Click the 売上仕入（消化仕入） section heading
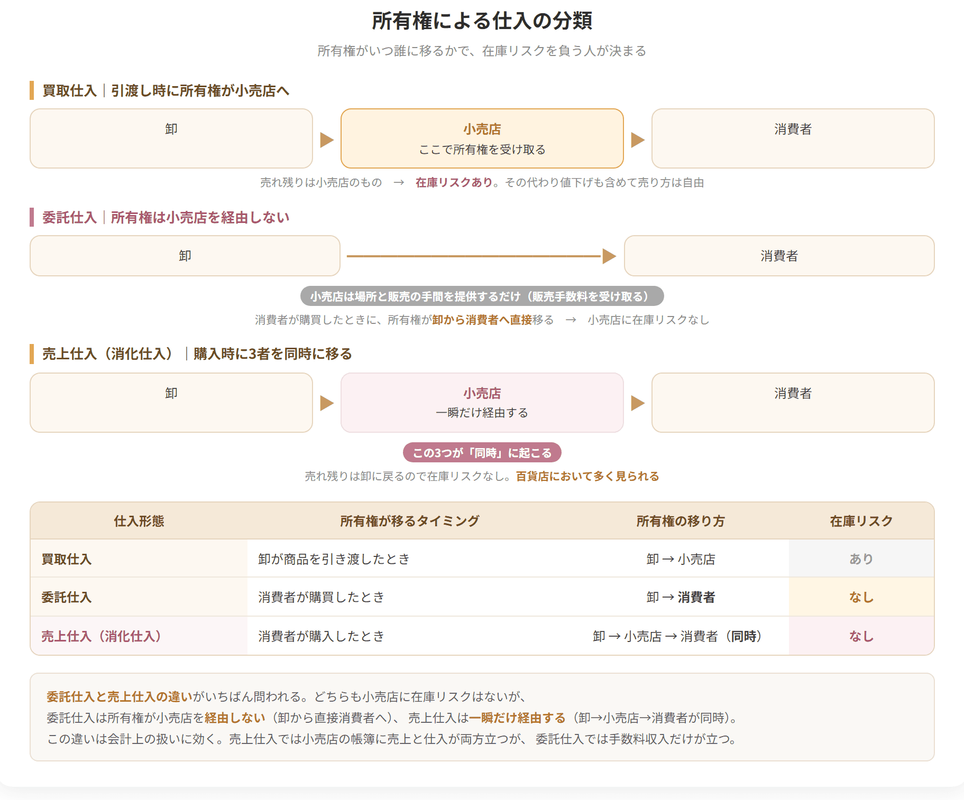 [x=197, y=354]
